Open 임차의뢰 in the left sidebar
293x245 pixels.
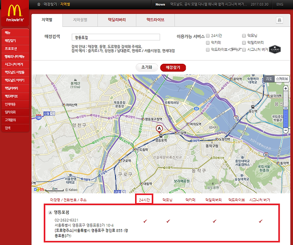click(x=15, y=112)
